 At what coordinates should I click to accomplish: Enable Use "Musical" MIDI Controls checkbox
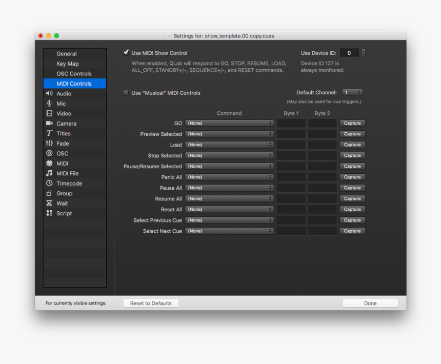click(126, 93)
